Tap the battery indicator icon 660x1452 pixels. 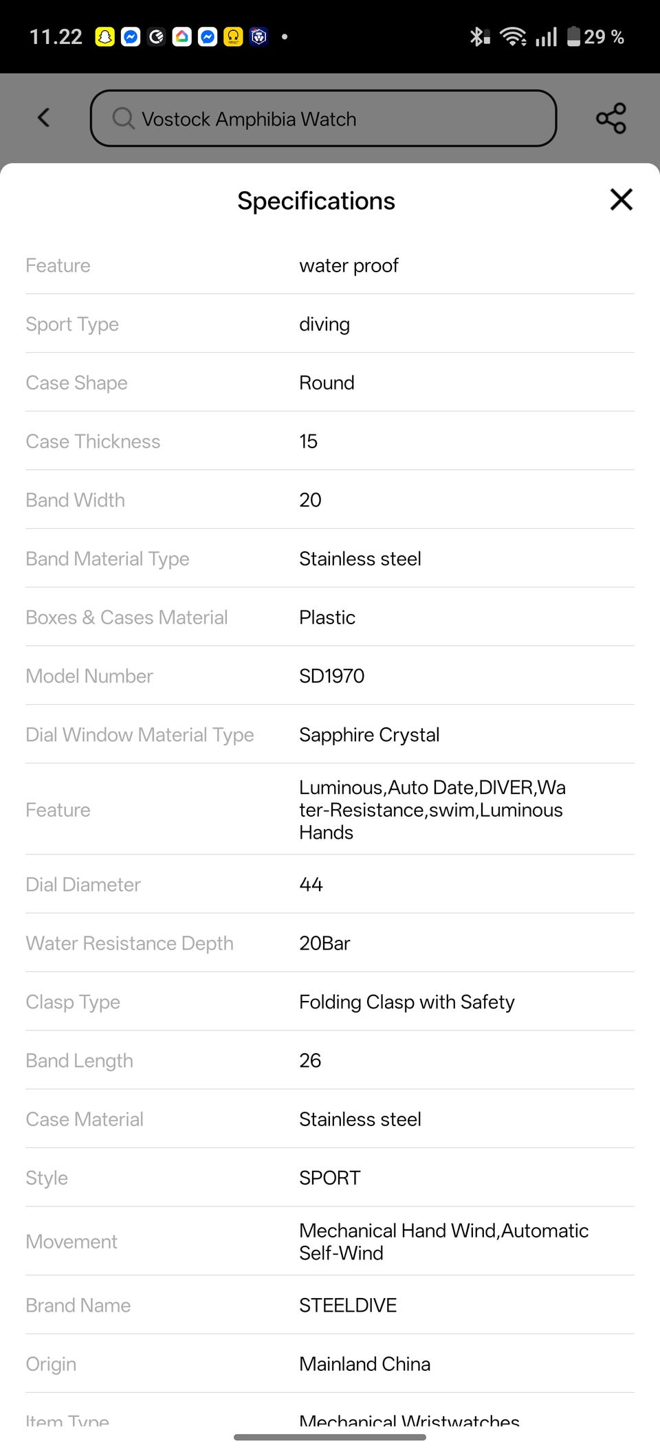click(573, 36)
